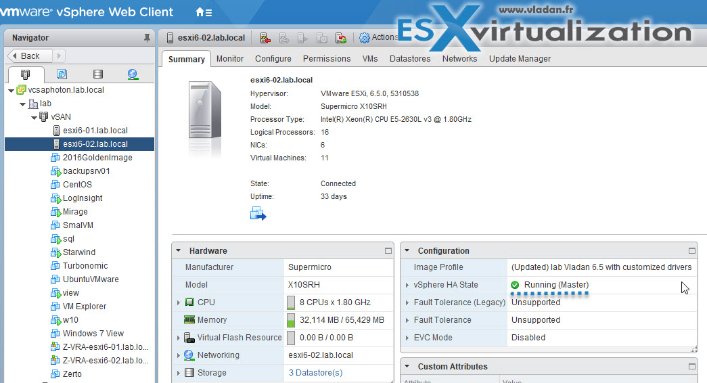The width and height of the screenshot is (707, 383).
Task: Switch to Hosts and Clusters navigator view
Action: tap(26, 74)
